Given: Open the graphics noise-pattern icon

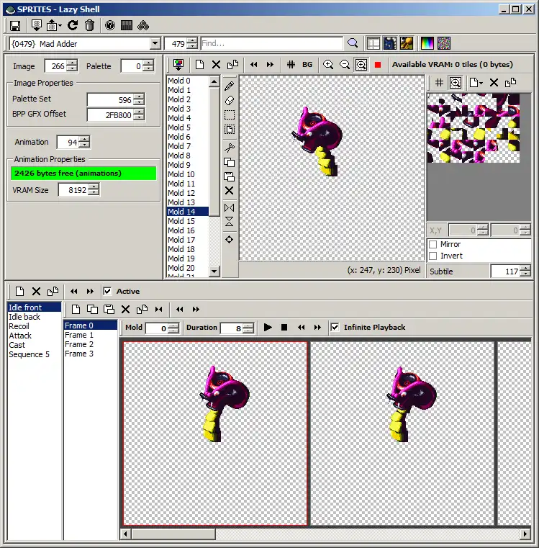Looking at the screenshot, I should [443, 43].
